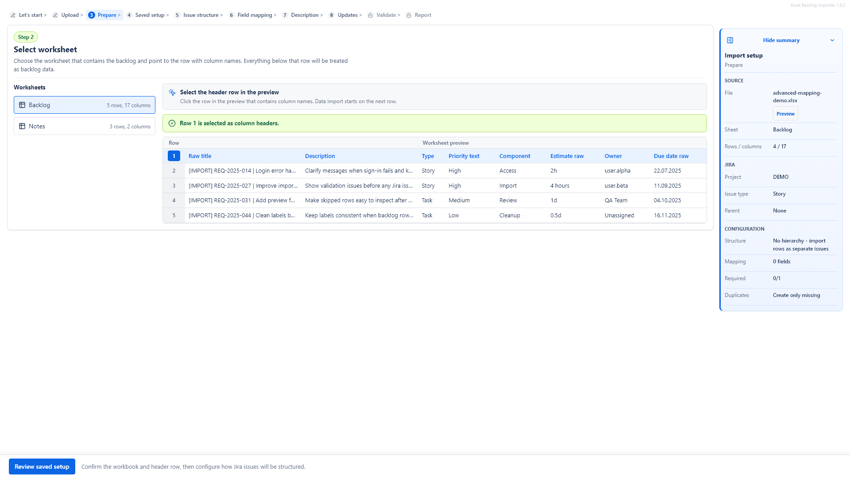Click the Review saved setup button
Viewport: 850px width, 478px height.
[42, 466]
